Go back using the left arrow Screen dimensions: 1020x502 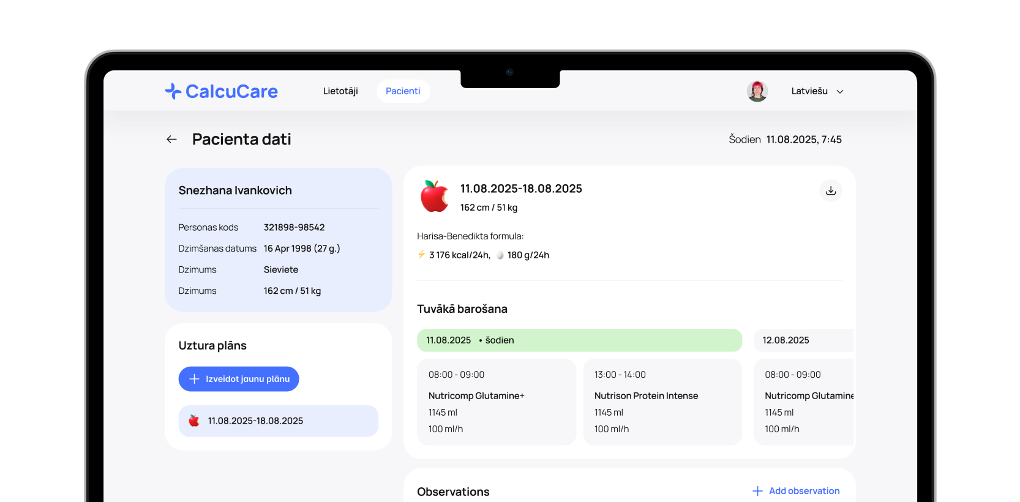click(171, 140)
